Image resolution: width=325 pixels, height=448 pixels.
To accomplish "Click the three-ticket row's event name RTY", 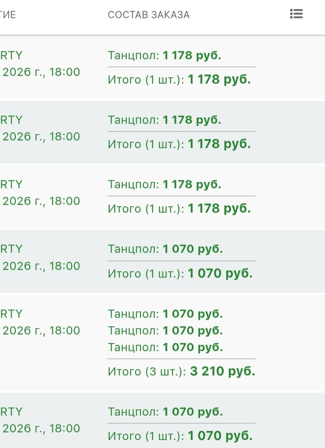I will click(11, 314).
